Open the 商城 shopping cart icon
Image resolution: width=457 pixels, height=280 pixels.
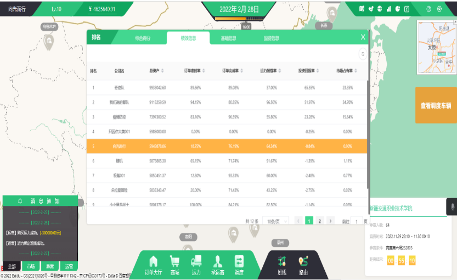click(174, 264)
